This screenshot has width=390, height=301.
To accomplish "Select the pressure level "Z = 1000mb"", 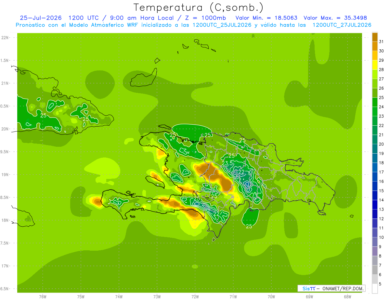I will 205,18.
